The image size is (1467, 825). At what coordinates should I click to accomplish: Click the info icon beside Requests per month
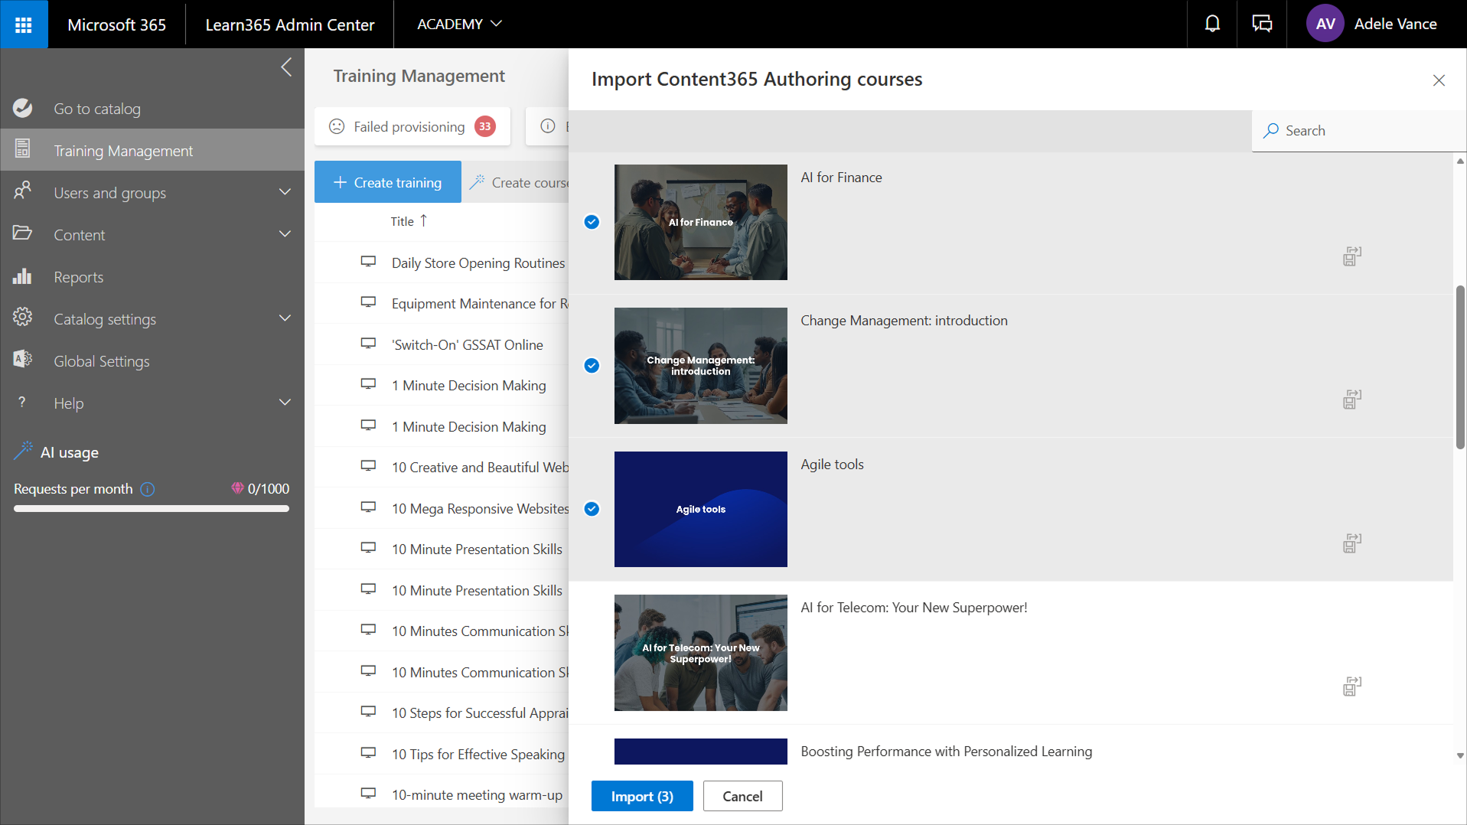tap(148, 489)
